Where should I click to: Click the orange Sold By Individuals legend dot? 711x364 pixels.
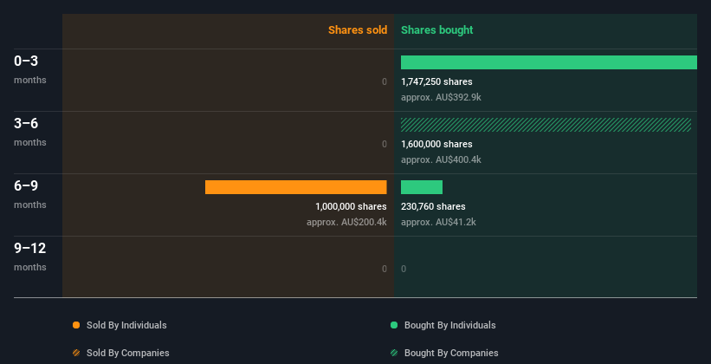click(x=76, y=325)
